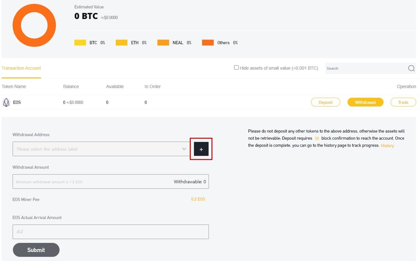The width and height of the screenshot is (420, 261).
Task: Open the History link
Action: click(x=387, y=146)
